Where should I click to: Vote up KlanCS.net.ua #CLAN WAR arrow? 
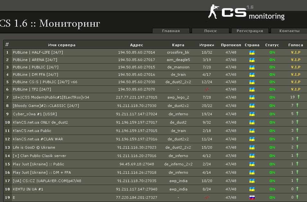tap(297, 139)
